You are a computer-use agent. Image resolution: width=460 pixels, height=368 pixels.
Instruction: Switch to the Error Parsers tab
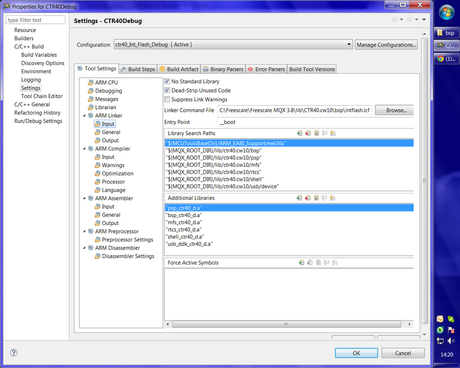(x=267, y=69)
